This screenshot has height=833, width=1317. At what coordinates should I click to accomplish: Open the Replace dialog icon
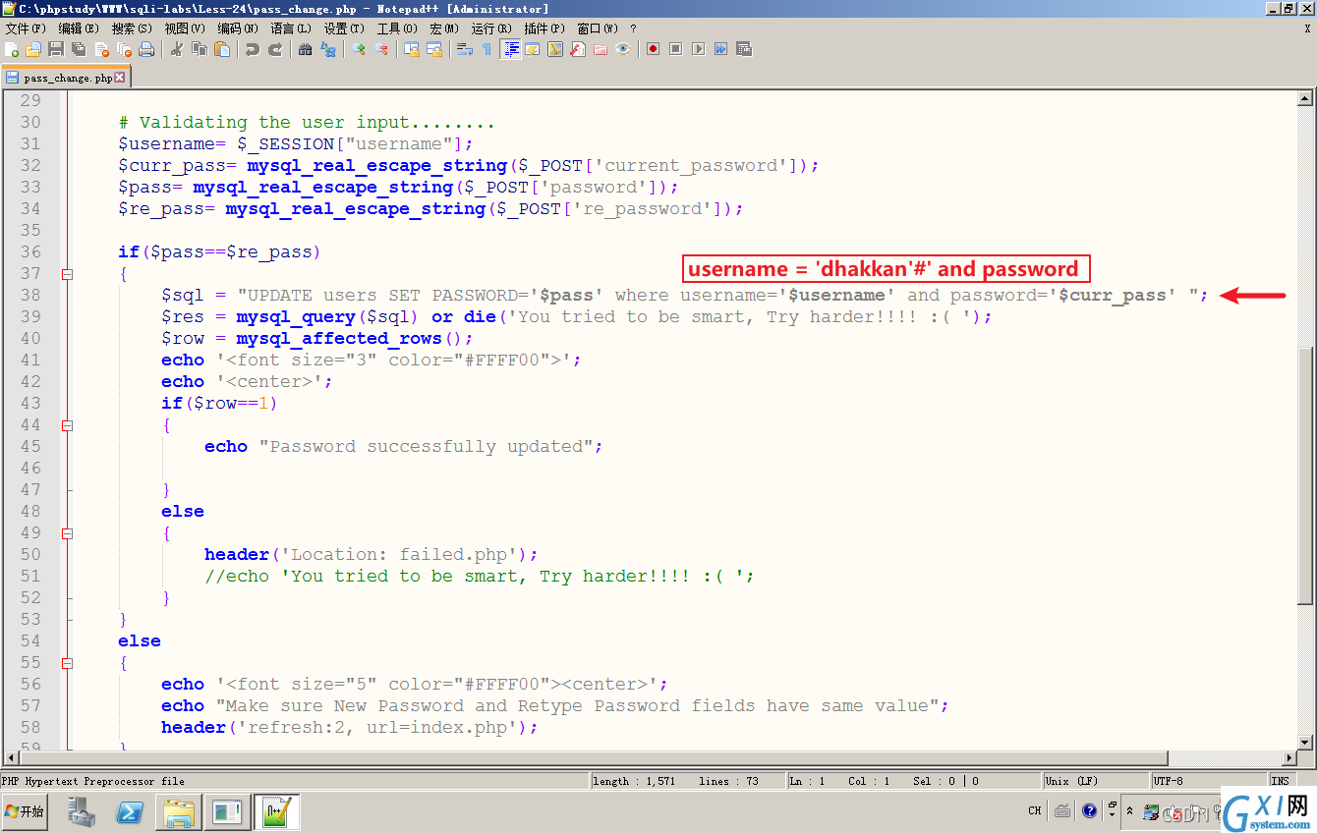[328, 49]
